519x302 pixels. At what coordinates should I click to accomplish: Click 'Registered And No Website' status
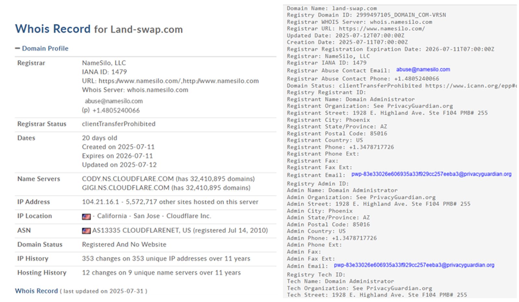click(124, 244)
